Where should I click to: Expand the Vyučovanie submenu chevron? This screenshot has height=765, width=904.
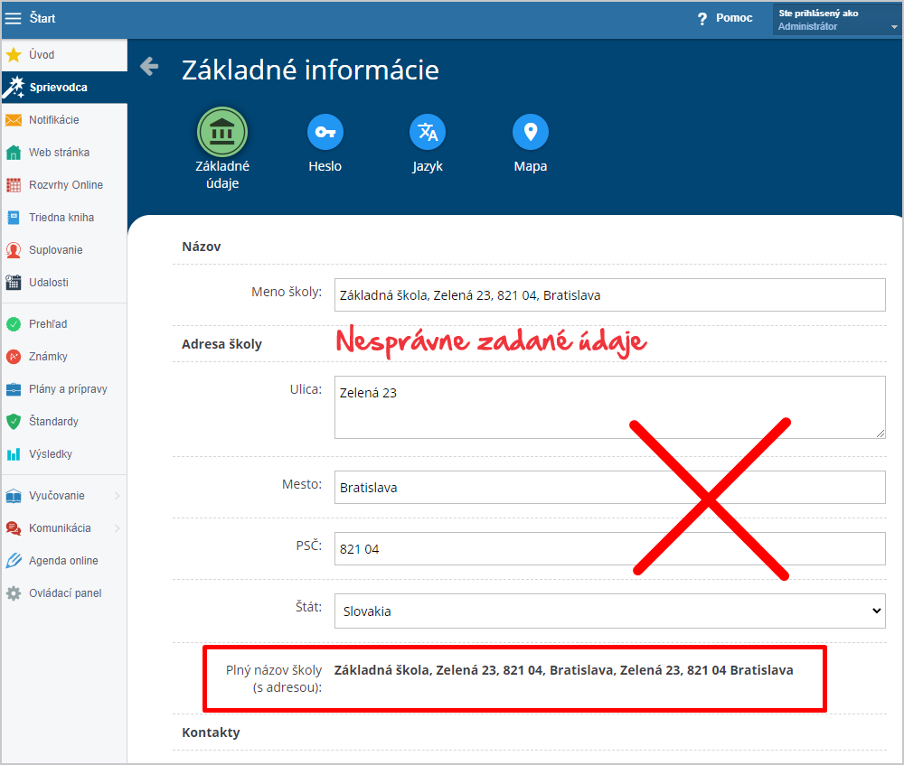[117, 496]
